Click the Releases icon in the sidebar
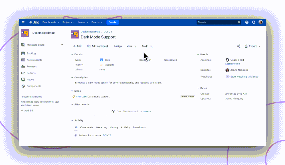 (x=23, y=66)
